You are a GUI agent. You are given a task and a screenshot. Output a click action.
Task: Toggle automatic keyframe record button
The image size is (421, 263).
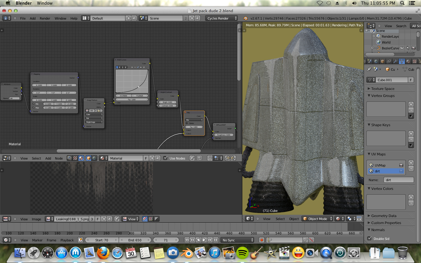[x=262, y=240]
